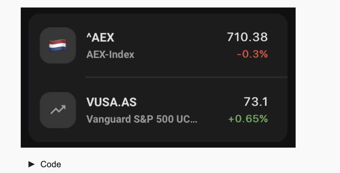Click empty space between VUSA.AS and 73.1

pos(190,102)
